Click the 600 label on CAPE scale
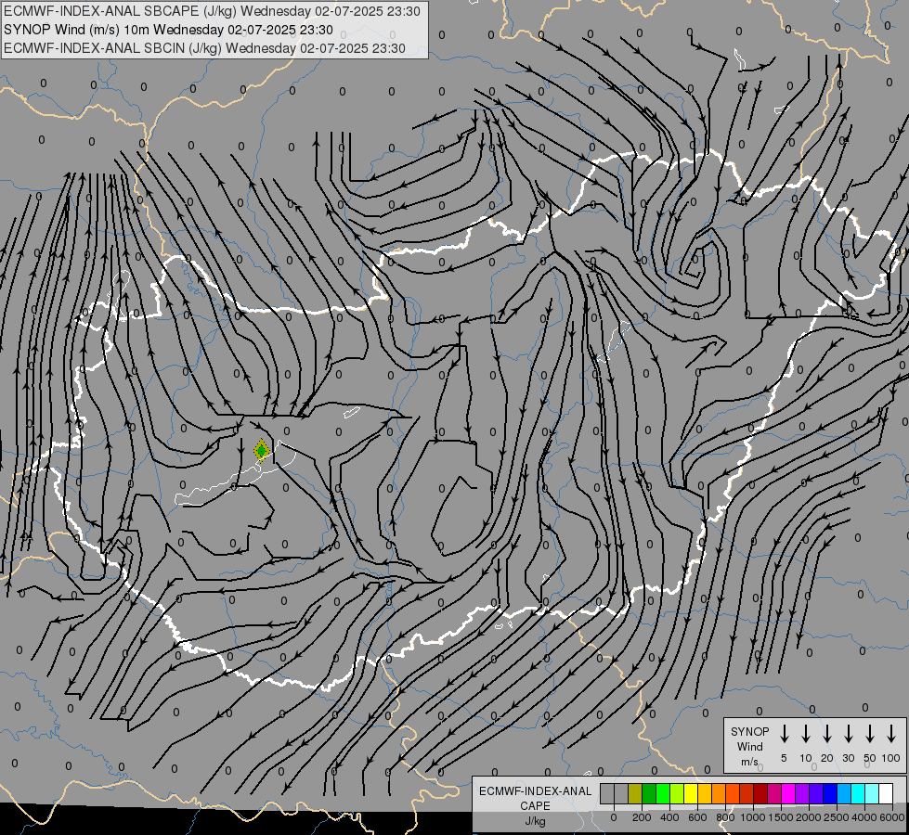This screenshot has width=909, height=835. 697,817
